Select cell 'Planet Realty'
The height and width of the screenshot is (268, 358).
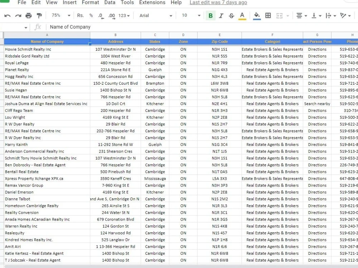tap(47, 70)
